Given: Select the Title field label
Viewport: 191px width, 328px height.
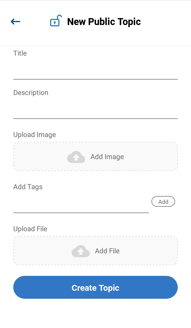Looking at the screenshot, I should tap(20, 53).
